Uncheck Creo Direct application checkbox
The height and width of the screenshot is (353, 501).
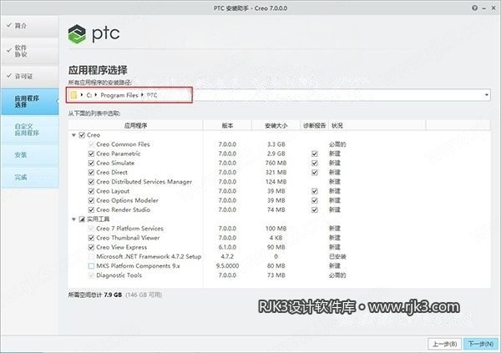point(91,173)
